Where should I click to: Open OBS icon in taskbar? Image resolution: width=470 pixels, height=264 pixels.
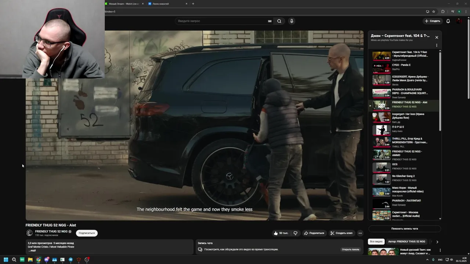[x=87, y=260]
